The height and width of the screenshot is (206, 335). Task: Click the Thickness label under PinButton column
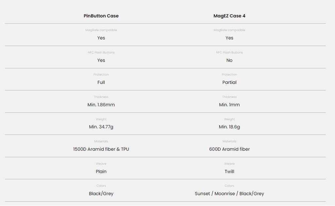click(101, 97)
